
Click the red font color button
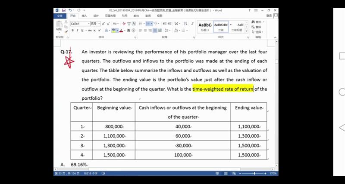point(121,31)
